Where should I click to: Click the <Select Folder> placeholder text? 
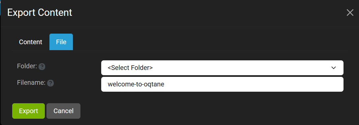130,68
